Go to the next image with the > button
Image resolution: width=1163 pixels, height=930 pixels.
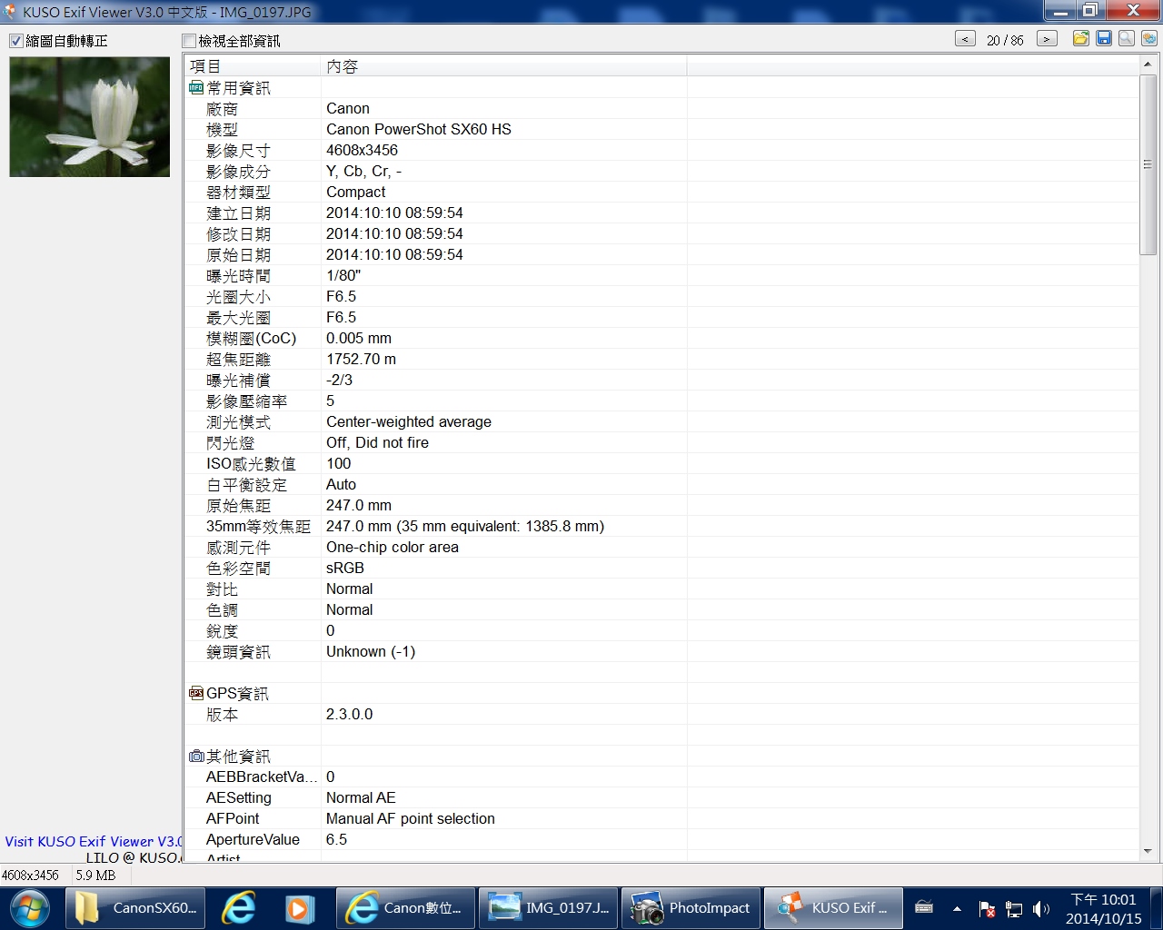(x=1047, y=39)
